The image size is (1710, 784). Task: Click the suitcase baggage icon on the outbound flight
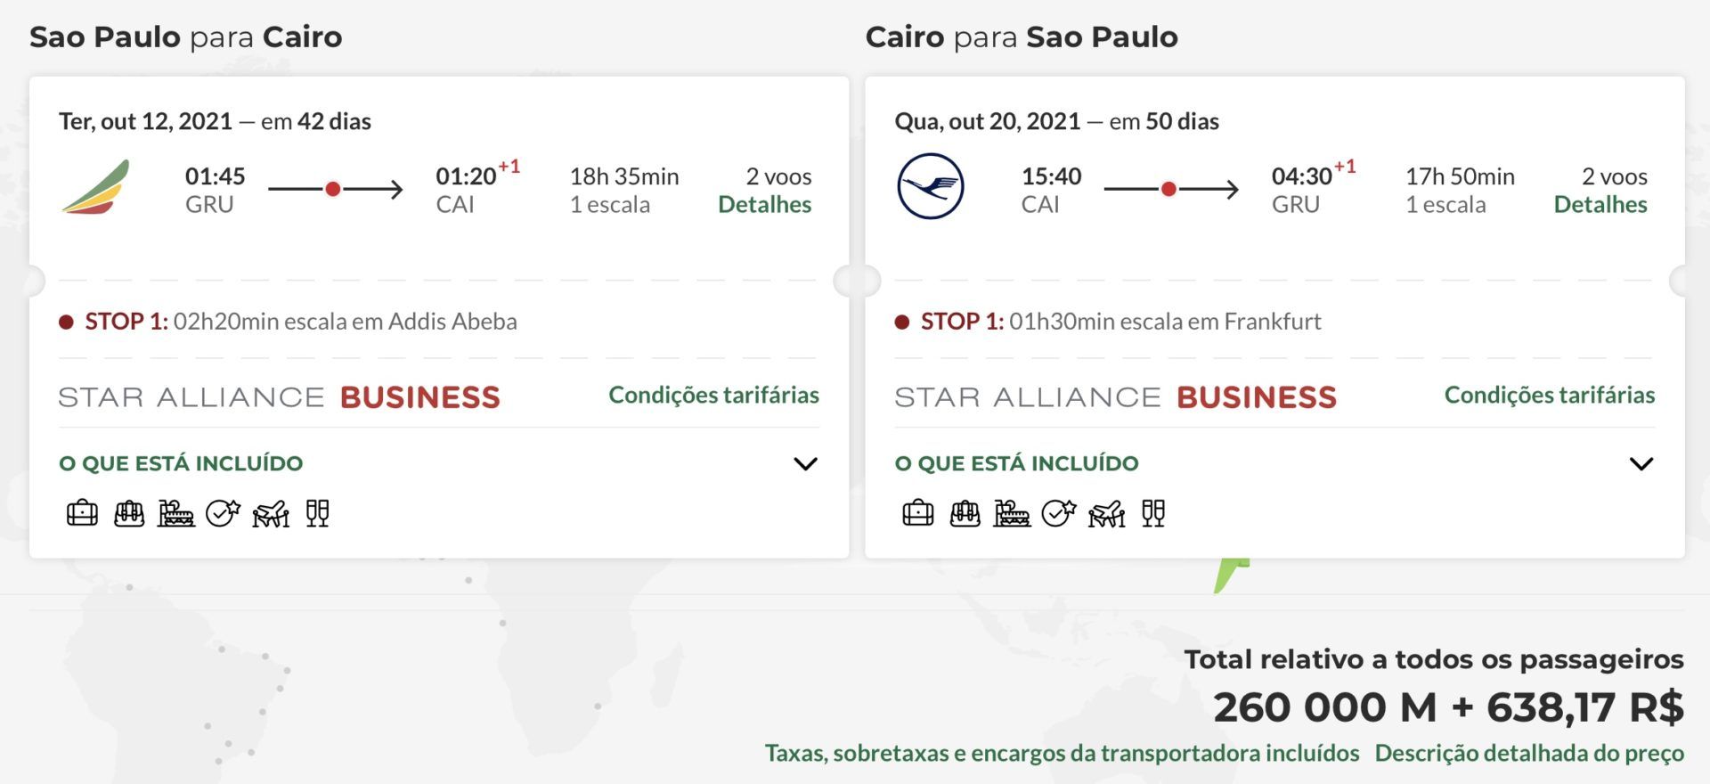click(x=82, y=513)
